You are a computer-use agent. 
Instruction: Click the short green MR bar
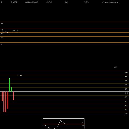pos(11,89)
